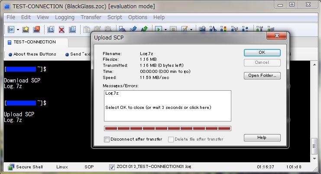Viewport: 321px width, 174px height.
Task: Click the Open Folder... button
Action: coord(262,76)
